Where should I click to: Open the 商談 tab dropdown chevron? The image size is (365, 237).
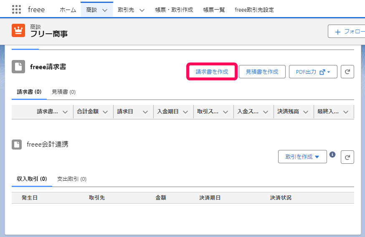coord(105,10)
